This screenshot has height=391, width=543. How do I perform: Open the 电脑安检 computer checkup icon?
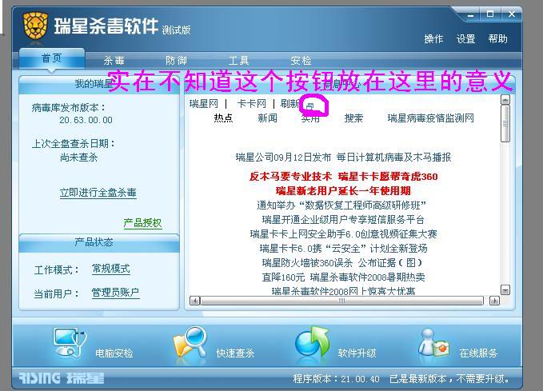70,343
